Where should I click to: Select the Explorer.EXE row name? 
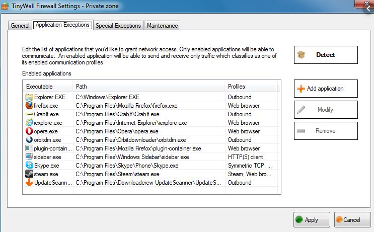point(50,97)
